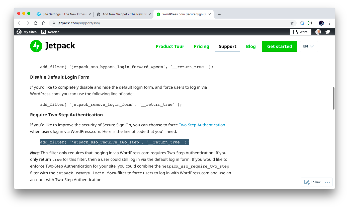Open the three-dots menu next to Follow
The width and height of the screenshot is (349, 209).
point(327,182)
